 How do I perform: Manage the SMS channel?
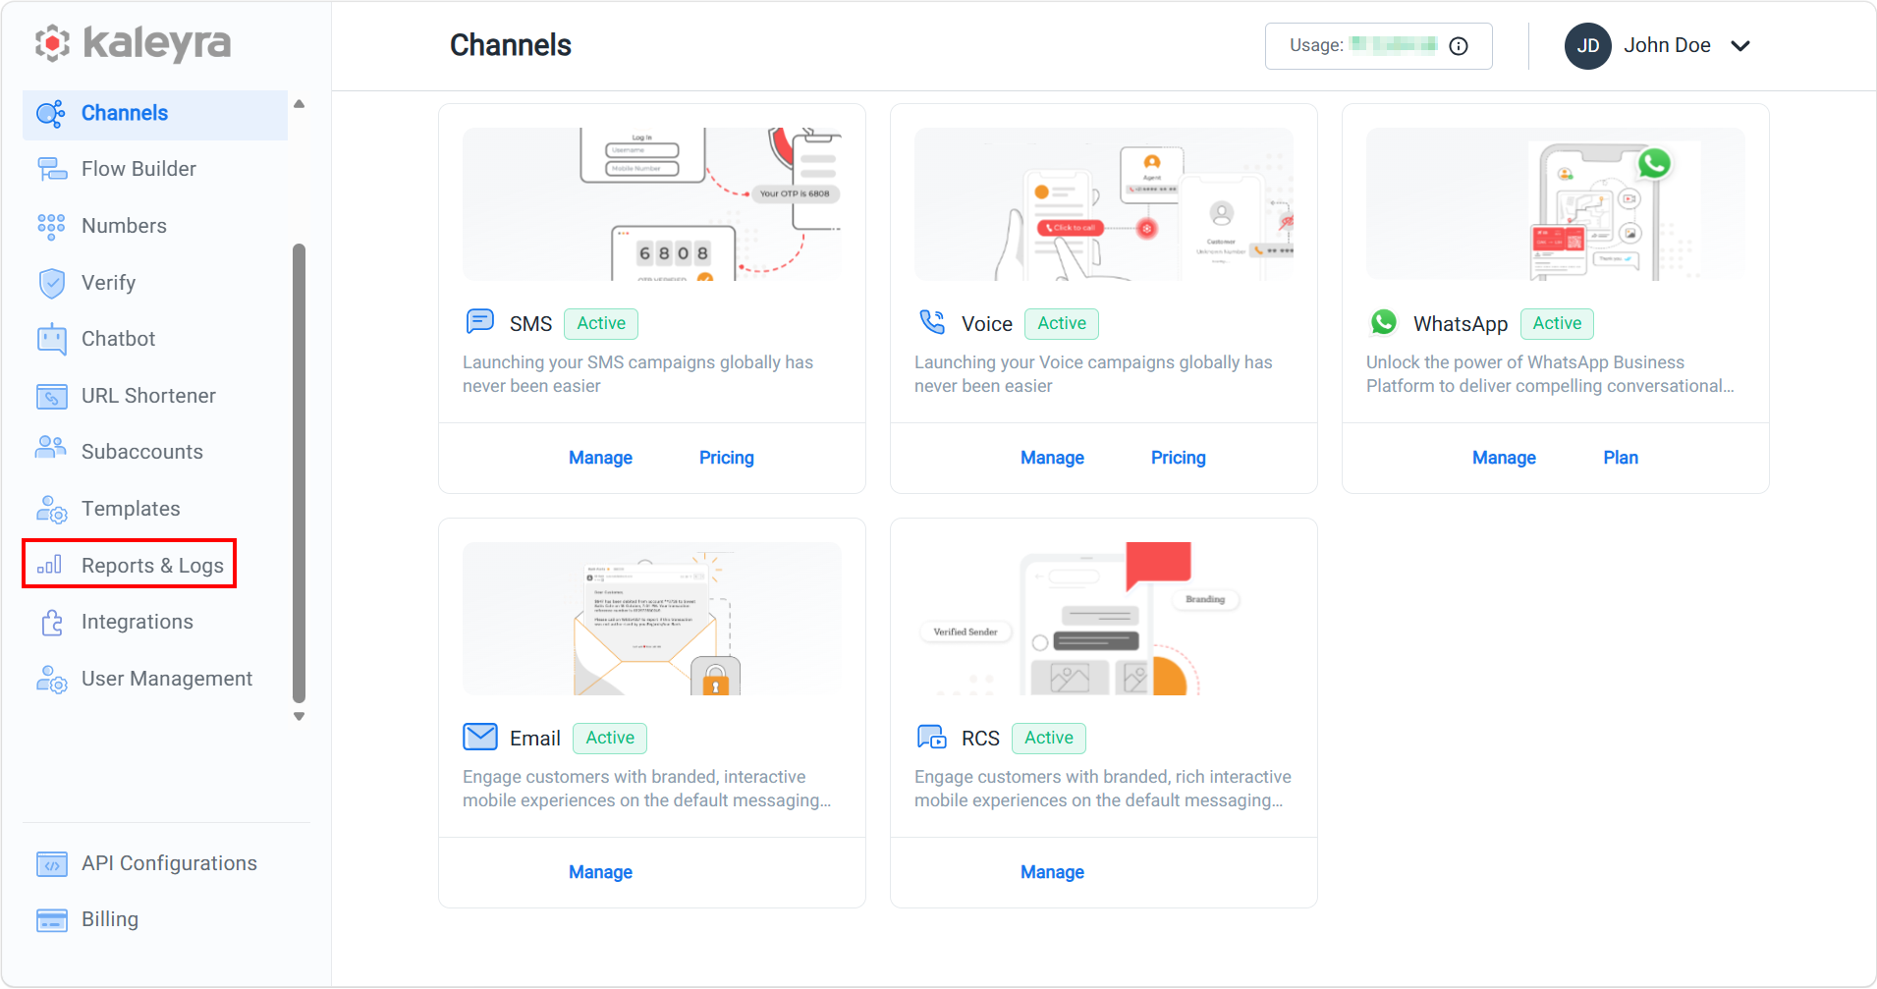600,458
